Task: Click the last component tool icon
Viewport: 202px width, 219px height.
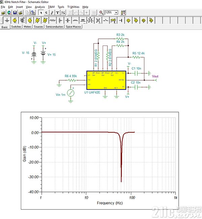Action: pyautogui.click(x=46, y=13)
